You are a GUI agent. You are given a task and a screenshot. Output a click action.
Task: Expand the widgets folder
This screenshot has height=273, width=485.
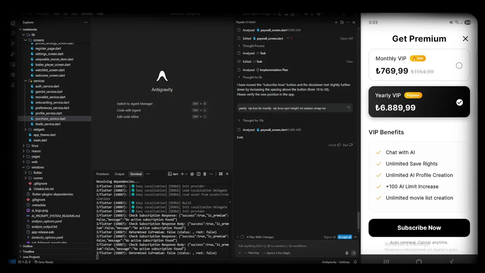coord(26,129)
